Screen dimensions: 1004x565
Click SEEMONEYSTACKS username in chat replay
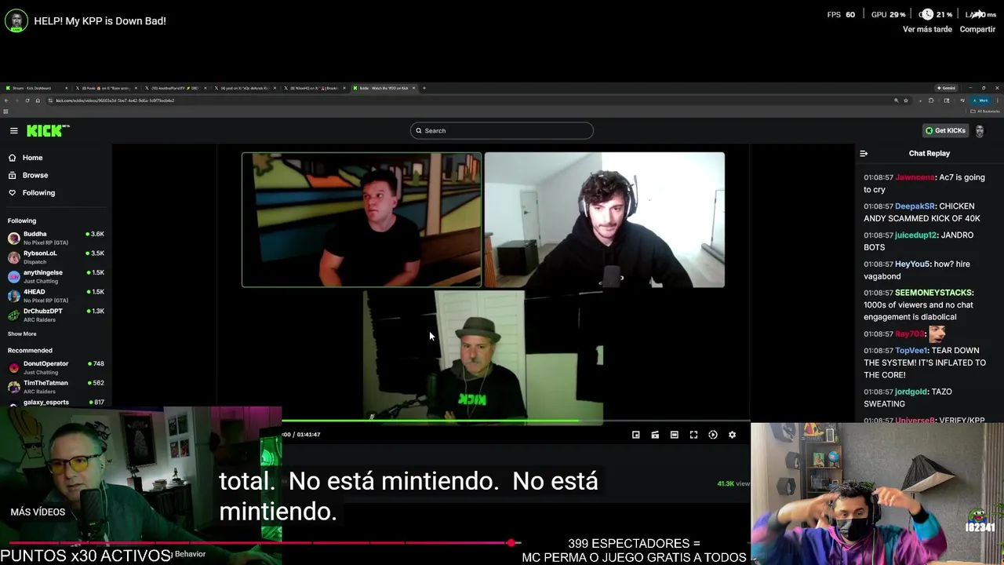point(933,293)
